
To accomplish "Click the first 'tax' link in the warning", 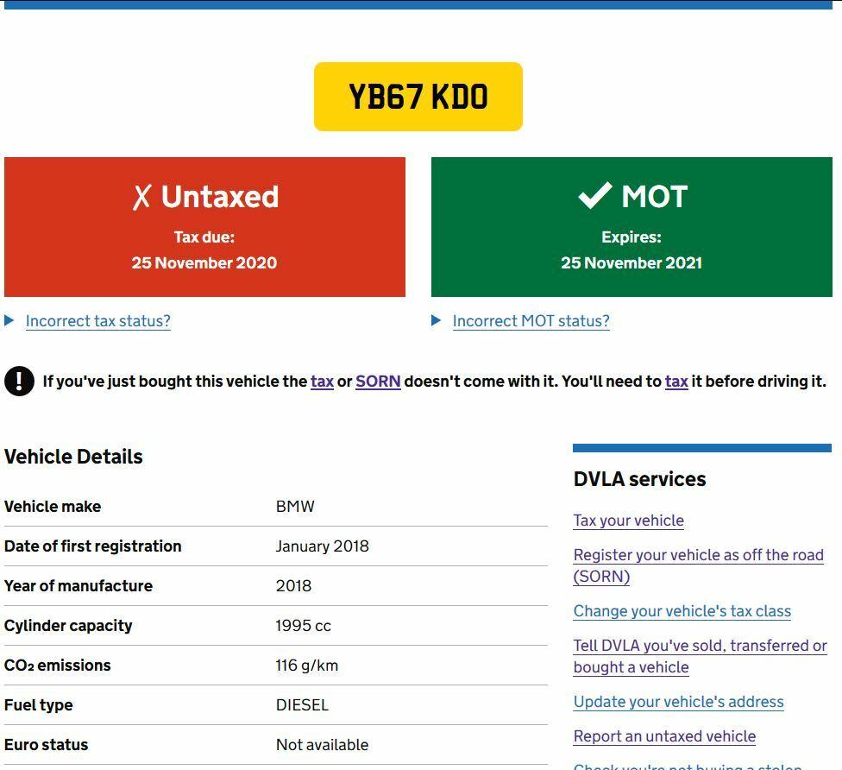I will click(322, 382).
